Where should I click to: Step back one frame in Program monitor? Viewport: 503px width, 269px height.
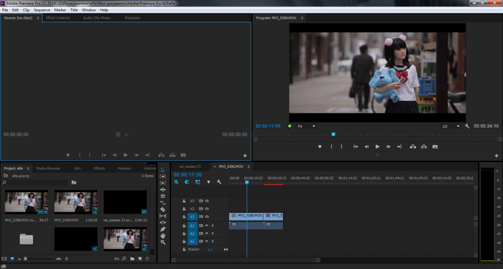(x=366, y=146)
